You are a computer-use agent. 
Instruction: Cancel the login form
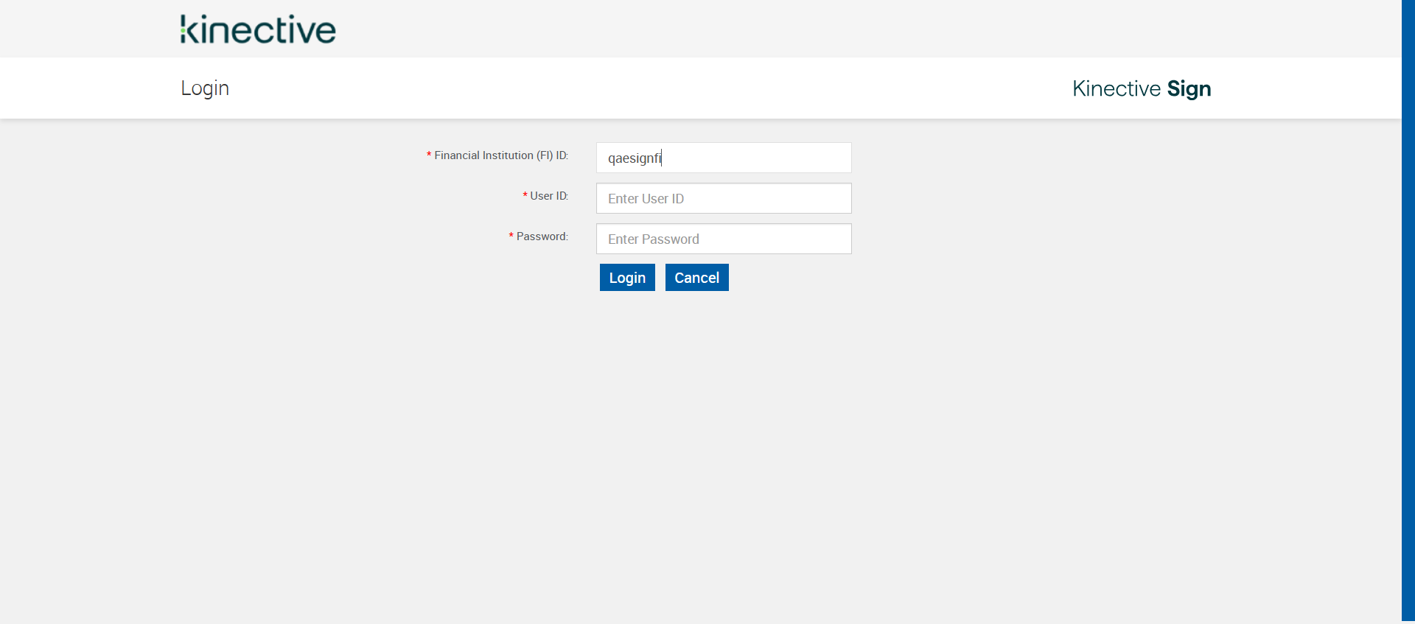tap(696, 278)
